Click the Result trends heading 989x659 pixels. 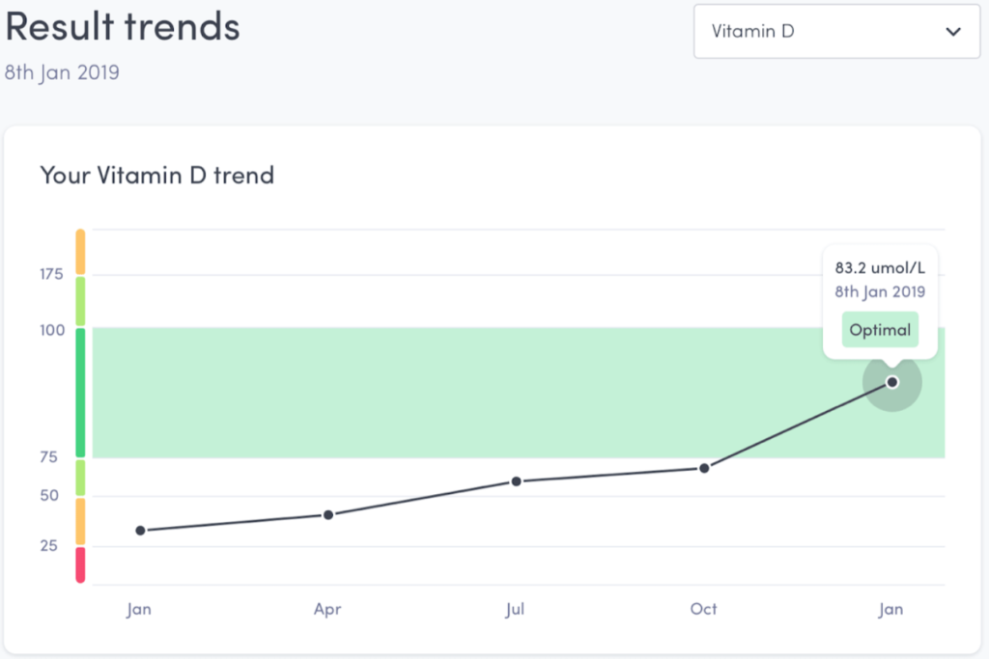pos(122,27)
